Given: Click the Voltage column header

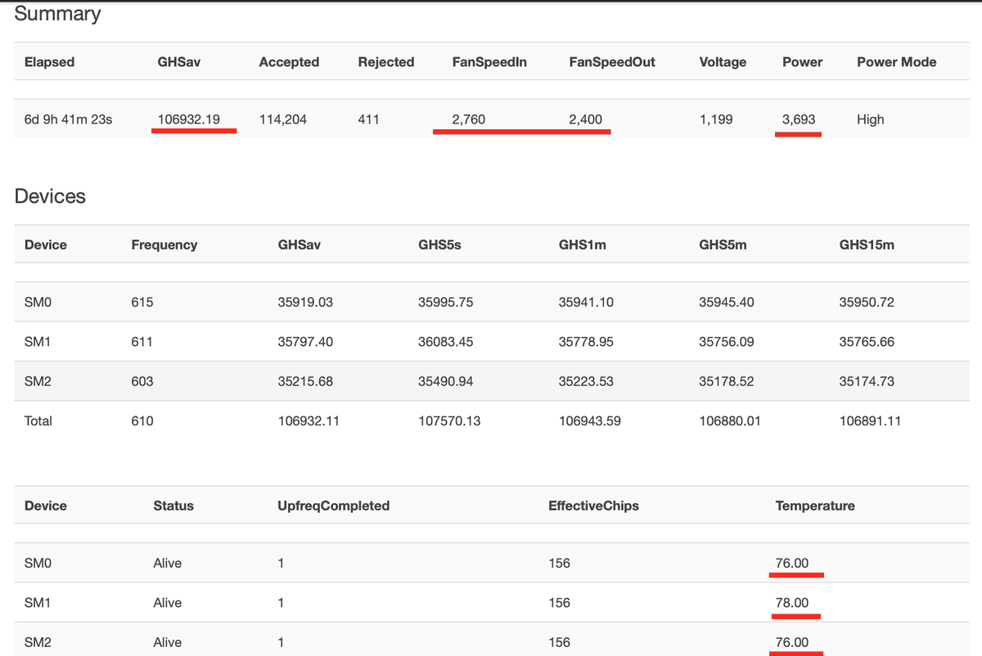Looking at the screenshot, I should (723, 62).
